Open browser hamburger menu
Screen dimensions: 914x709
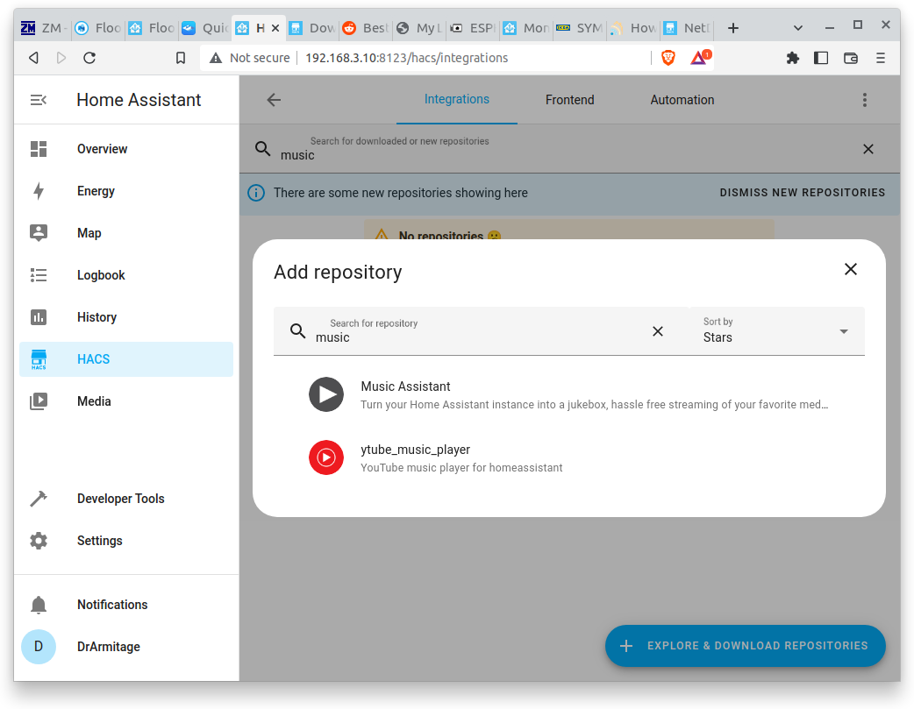coord(881,58)
